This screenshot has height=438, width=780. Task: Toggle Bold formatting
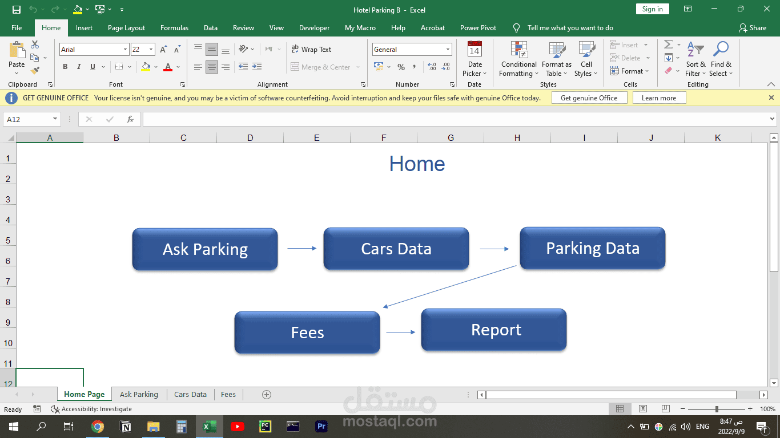pos(65,67)
